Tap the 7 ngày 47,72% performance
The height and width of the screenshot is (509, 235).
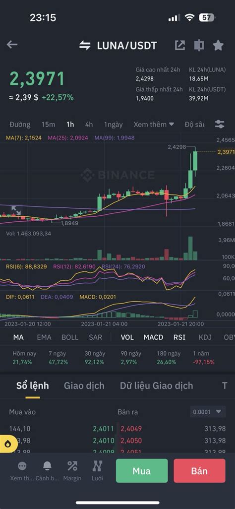point(58,357)
